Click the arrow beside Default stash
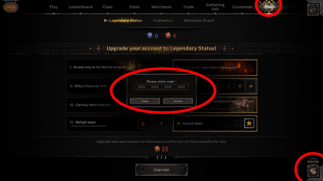Viewport: 323px width, 181px height. [x=162, y=123]
